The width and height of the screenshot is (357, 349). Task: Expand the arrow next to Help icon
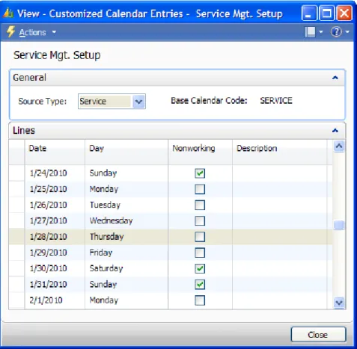[347, 32]
